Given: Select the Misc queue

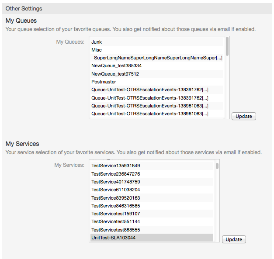Looking at the screenshot, I should [97, 50].
